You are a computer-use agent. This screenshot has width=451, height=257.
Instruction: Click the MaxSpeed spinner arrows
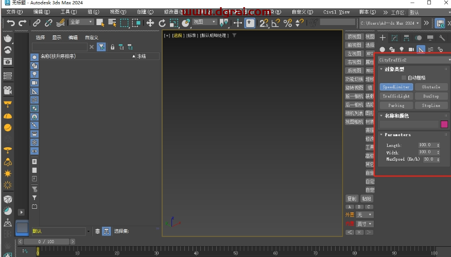(438, 160)
